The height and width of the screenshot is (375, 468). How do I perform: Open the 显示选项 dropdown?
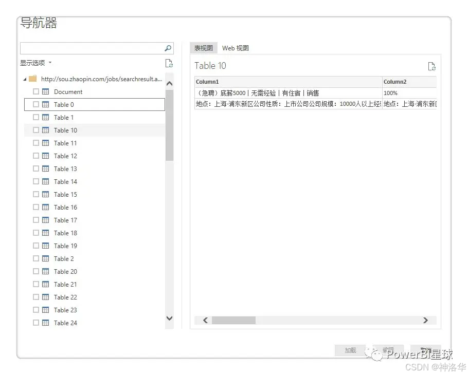[x=35, y=63]
